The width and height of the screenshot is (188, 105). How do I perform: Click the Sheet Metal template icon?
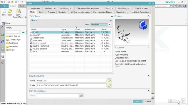click(31, 41)
